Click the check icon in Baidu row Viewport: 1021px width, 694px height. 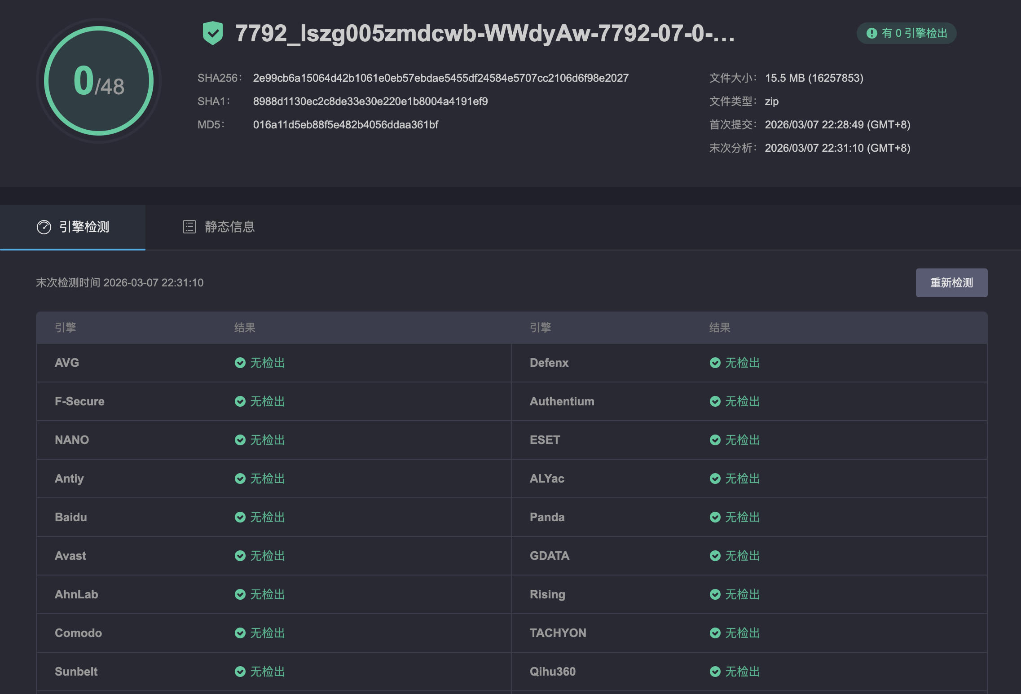[x=240, y=517]
